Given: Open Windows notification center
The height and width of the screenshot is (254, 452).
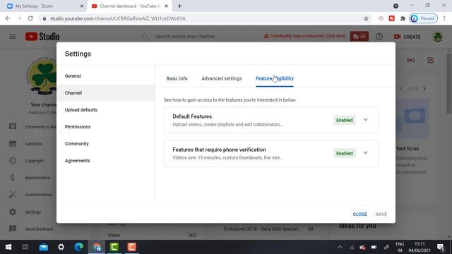Looking at the screenshot, I should click(441, 247).
